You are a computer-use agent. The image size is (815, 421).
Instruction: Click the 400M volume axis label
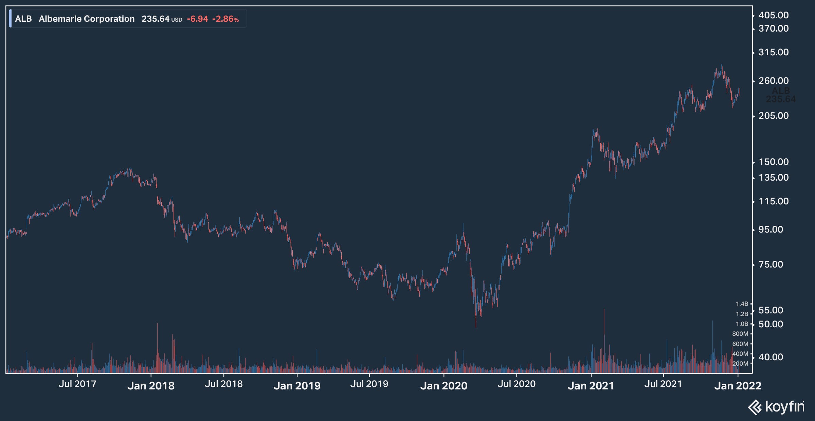tap(740, 354)
